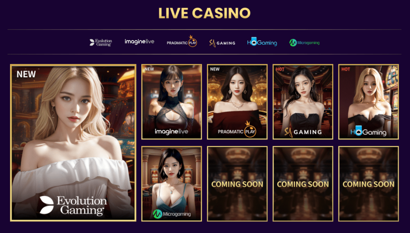
Task: Click the SA Gaming logo in provider bar
Action: pyautogui.click(x=222, y=43)
